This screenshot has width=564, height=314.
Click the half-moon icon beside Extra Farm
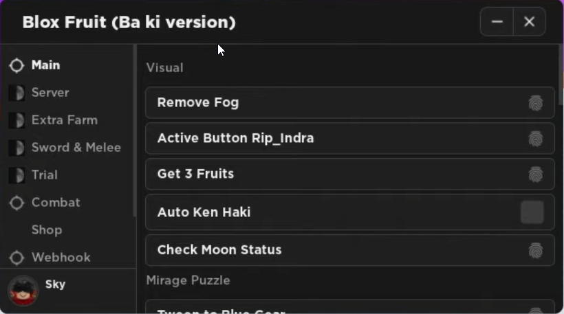[x=17, y=120]
